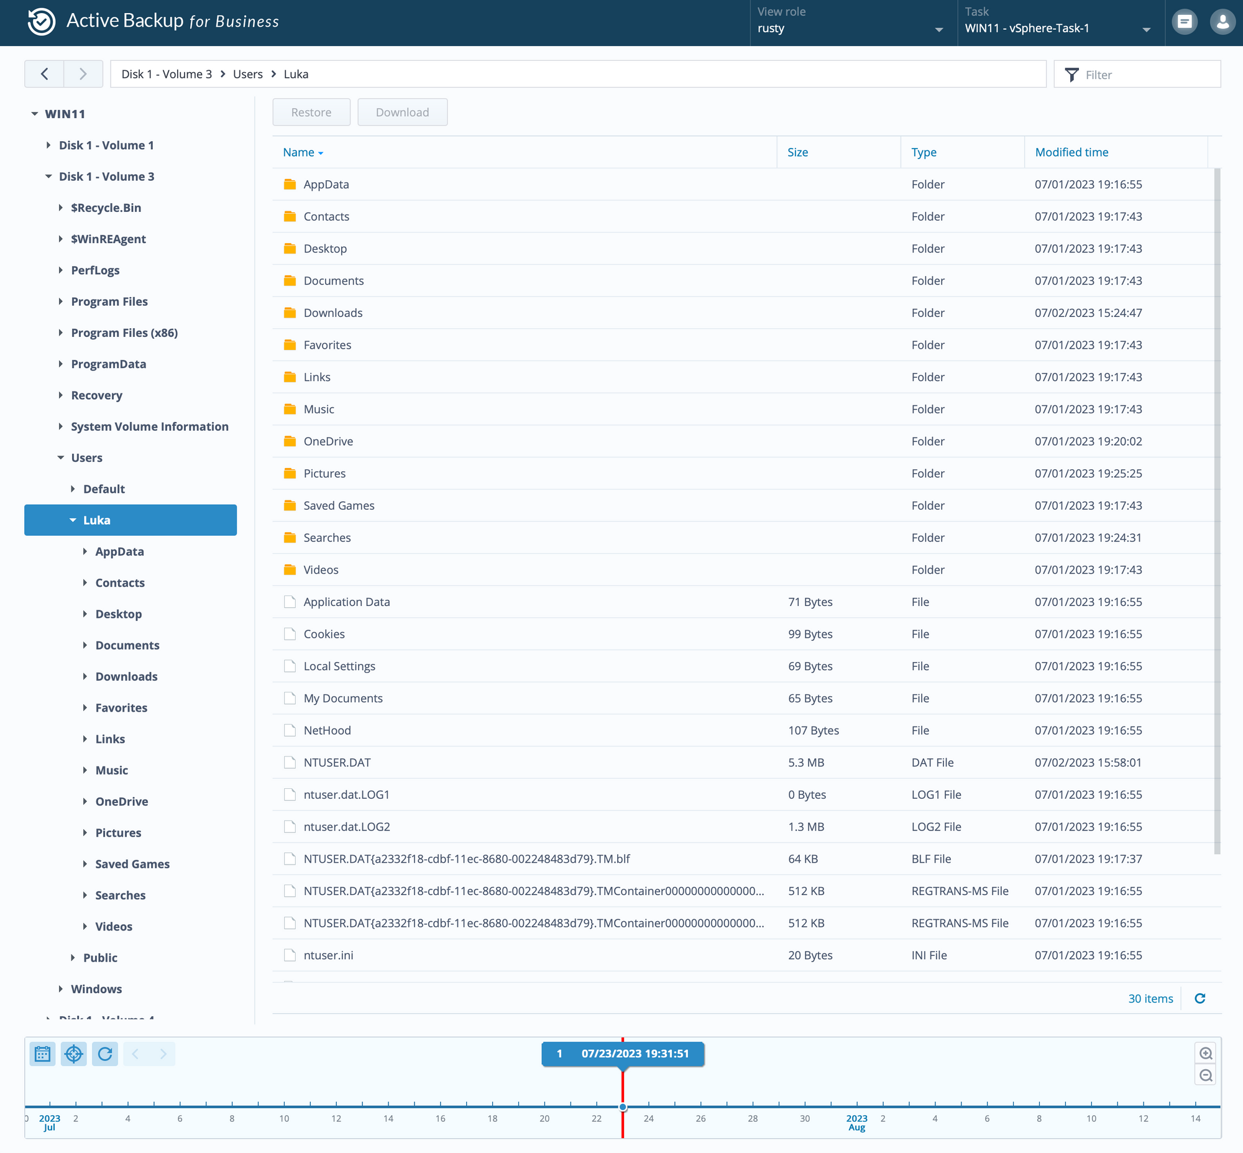Go forward with the right arrow button
The height and width of the screenshot is (1153, 1243).
click(x=83, y=74)
